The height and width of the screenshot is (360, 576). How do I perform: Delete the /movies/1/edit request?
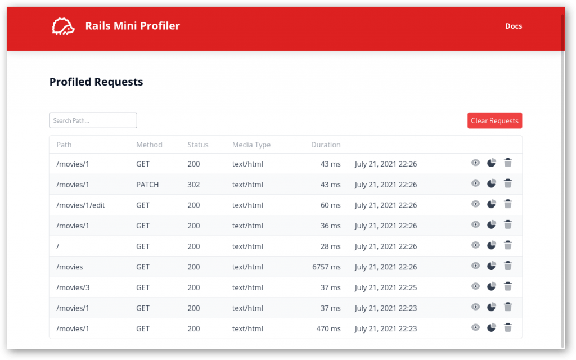pyautogui.click(x=508, y=204)
